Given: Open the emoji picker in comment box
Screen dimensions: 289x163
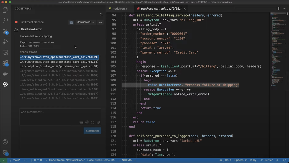Looking at the screenshot, I should point(92,122).
